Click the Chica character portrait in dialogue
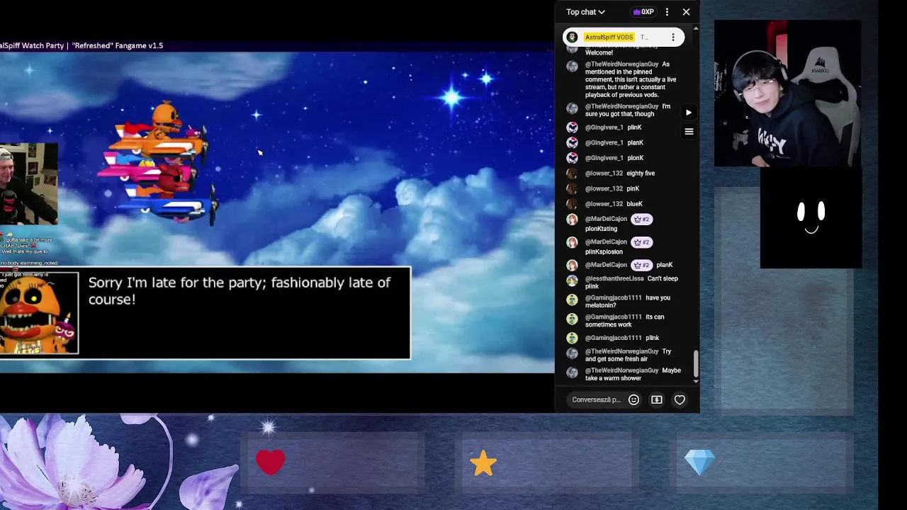907x510 pixels. pos(39,313)
